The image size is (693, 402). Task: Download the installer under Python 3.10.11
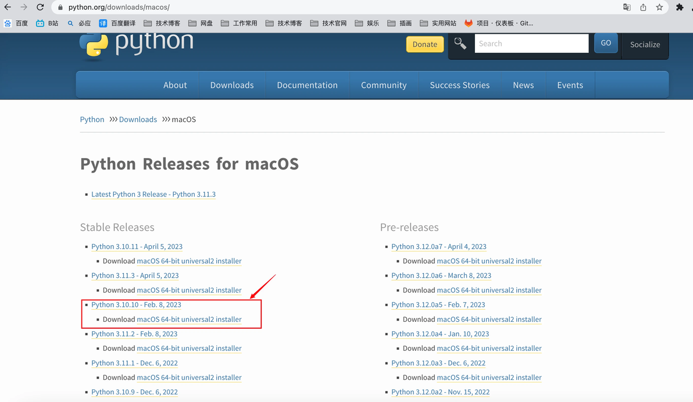[x=189, y=261]
